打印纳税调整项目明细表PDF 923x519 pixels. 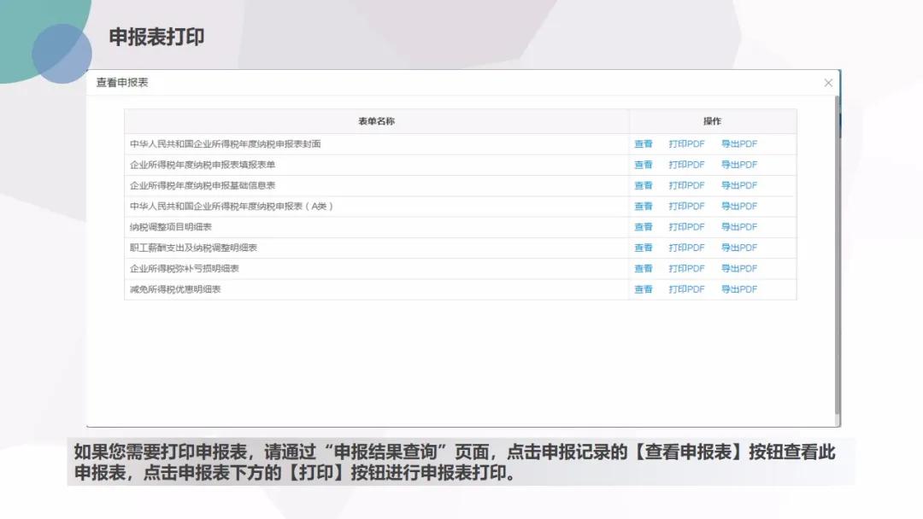tap(686, 226)
